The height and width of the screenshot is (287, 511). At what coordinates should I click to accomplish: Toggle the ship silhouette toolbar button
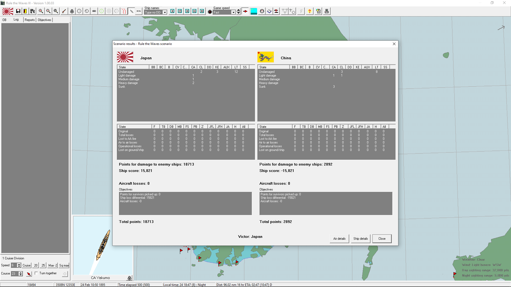pos(131,11)
